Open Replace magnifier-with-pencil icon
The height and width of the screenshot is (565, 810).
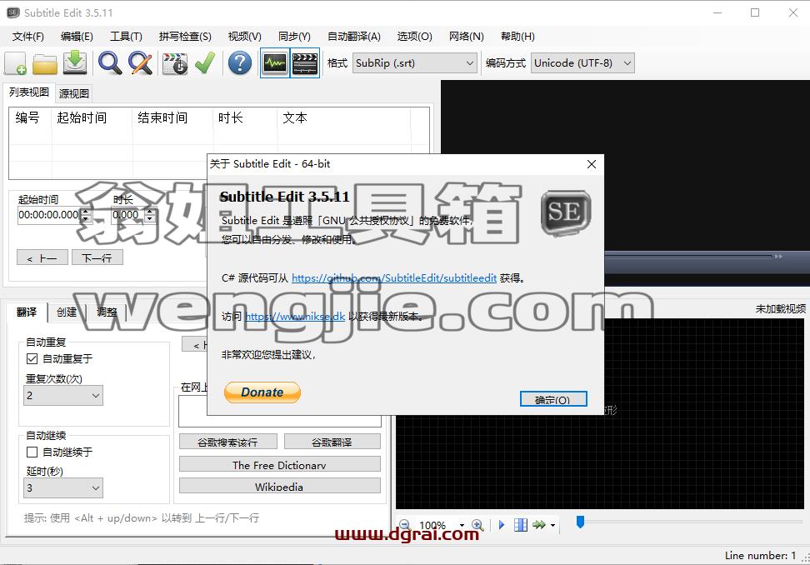140,63
